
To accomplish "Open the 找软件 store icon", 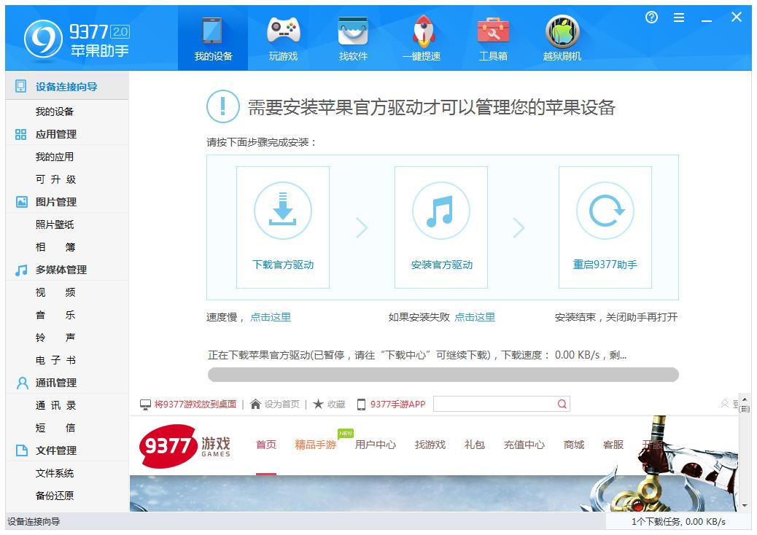I will coord(353,32).
